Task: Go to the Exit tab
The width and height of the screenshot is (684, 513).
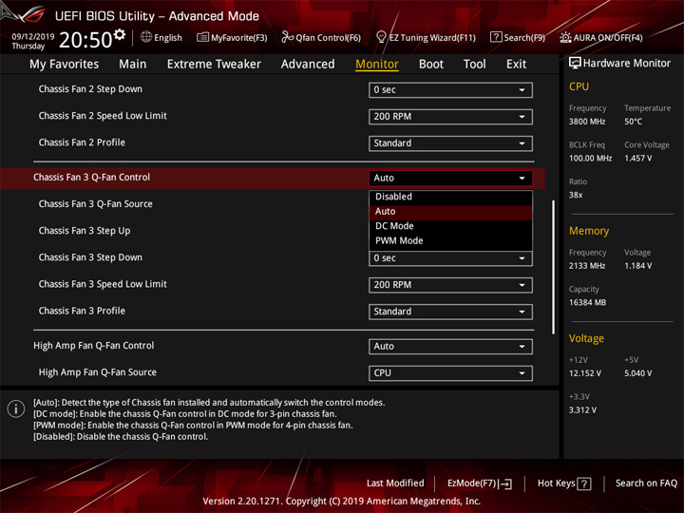Action: point(516,65)
